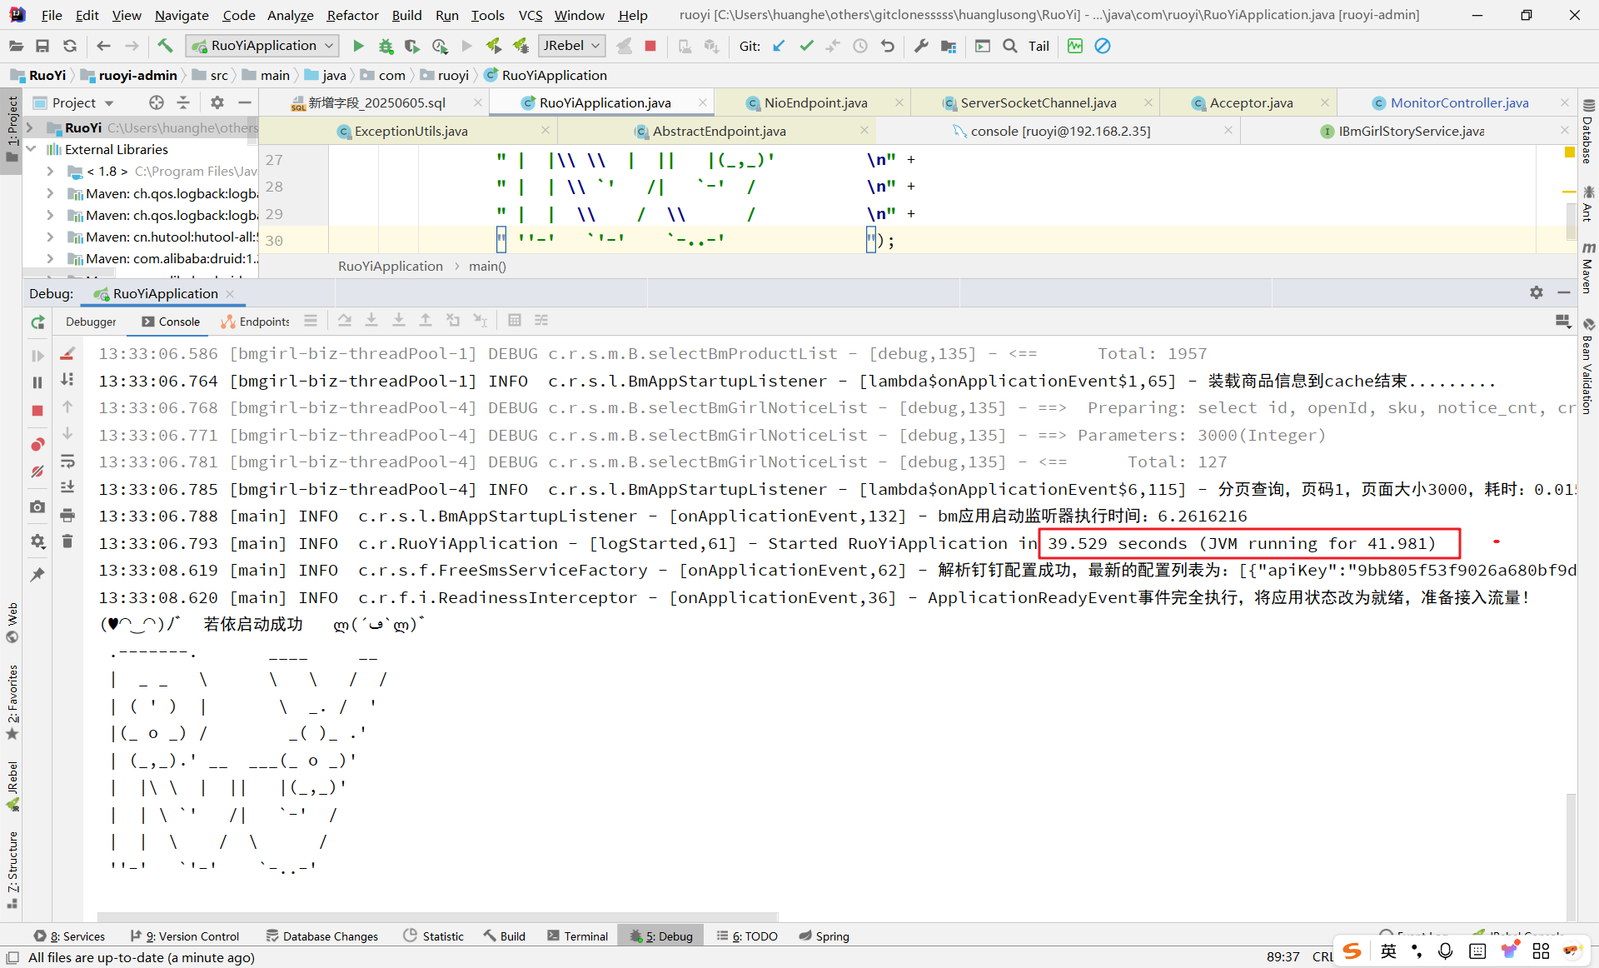This screenshot has width=1599, height=968.
Task: Click the Build project hammer icon
Action: pyautogui.click(x=165, y=46)
